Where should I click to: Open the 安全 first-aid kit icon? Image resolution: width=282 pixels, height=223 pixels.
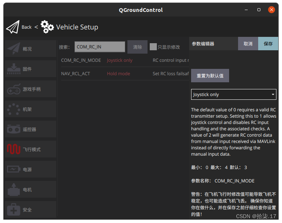pyautogui.click(x=14, y=210)
